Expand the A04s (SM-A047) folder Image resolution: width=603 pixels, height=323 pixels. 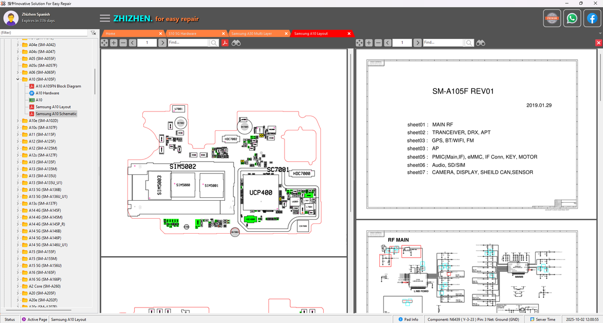click(x=18, y=52)
